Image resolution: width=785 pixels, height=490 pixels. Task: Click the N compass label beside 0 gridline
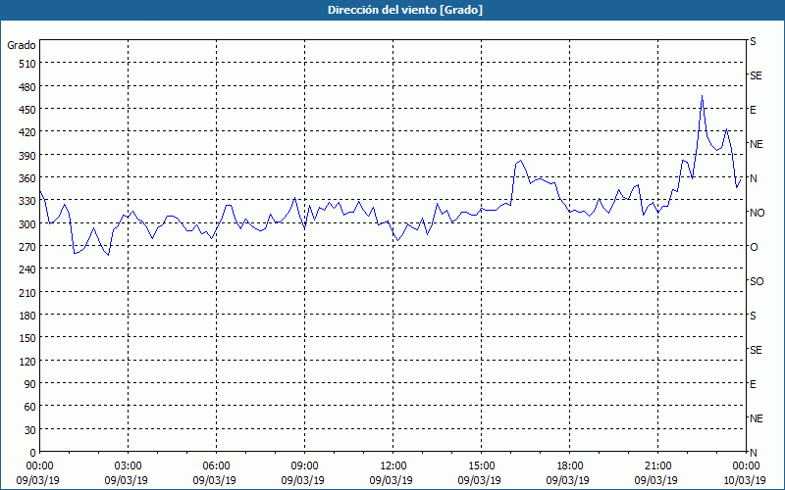click(754, 453)
